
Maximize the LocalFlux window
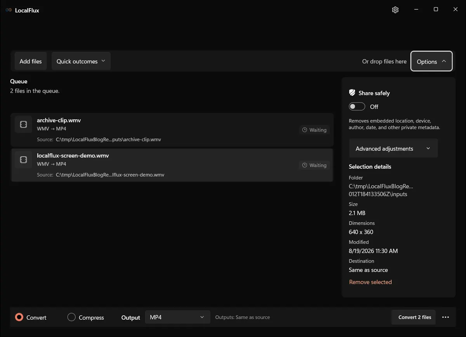click(x=436, y=9)
